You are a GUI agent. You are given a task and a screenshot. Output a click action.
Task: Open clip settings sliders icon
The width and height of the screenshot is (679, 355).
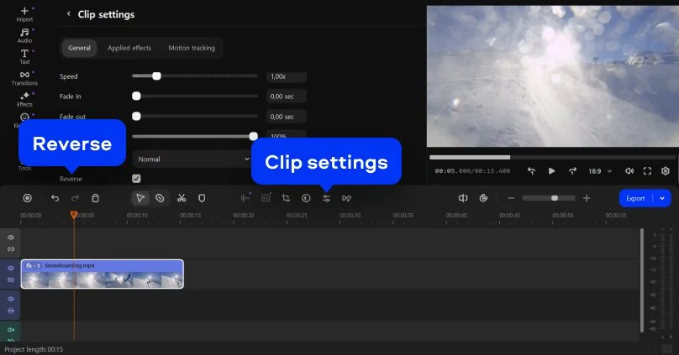[326, 198]
